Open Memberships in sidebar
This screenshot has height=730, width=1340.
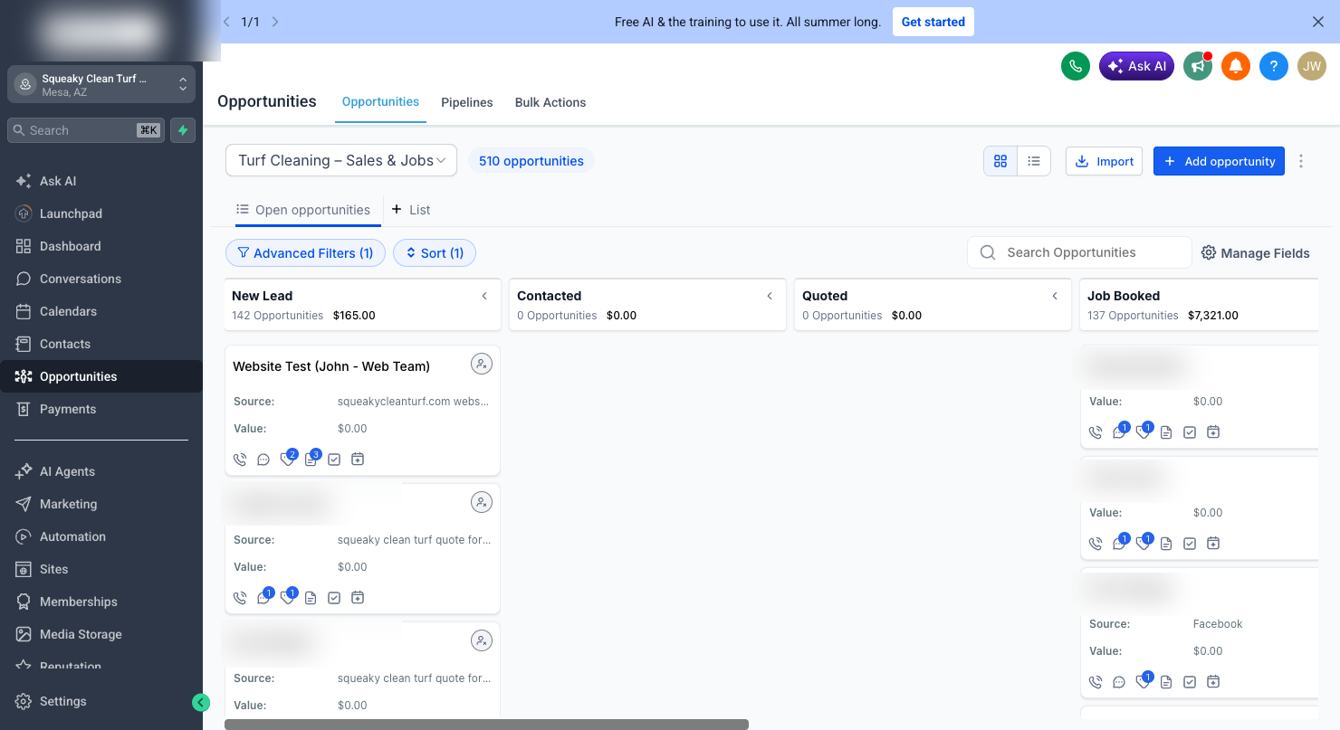click(101, 602)
